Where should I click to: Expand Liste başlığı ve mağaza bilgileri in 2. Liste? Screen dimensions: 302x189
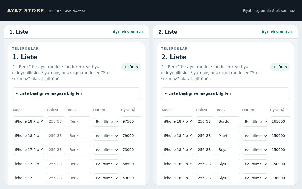(x=225, y=93)
